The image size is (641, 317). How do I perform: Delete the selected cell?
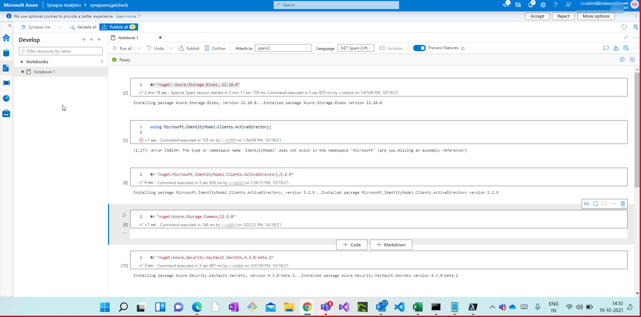tap(623, 204)
